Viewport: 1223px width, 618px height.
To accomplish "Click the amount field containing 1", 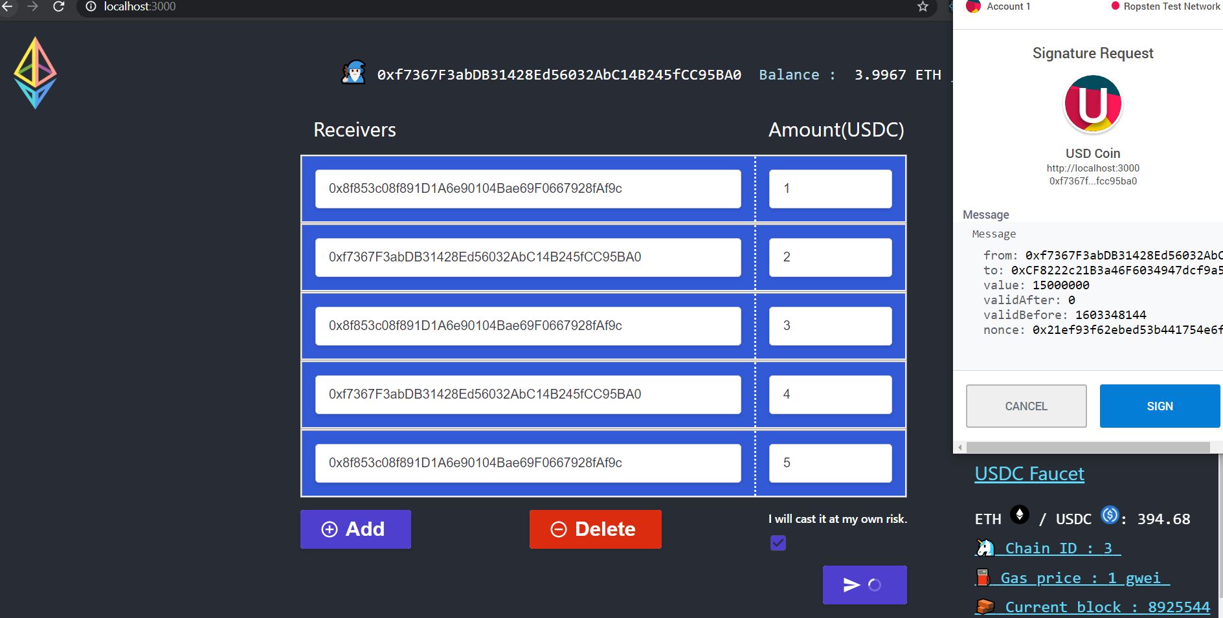I will pos(831,189).
